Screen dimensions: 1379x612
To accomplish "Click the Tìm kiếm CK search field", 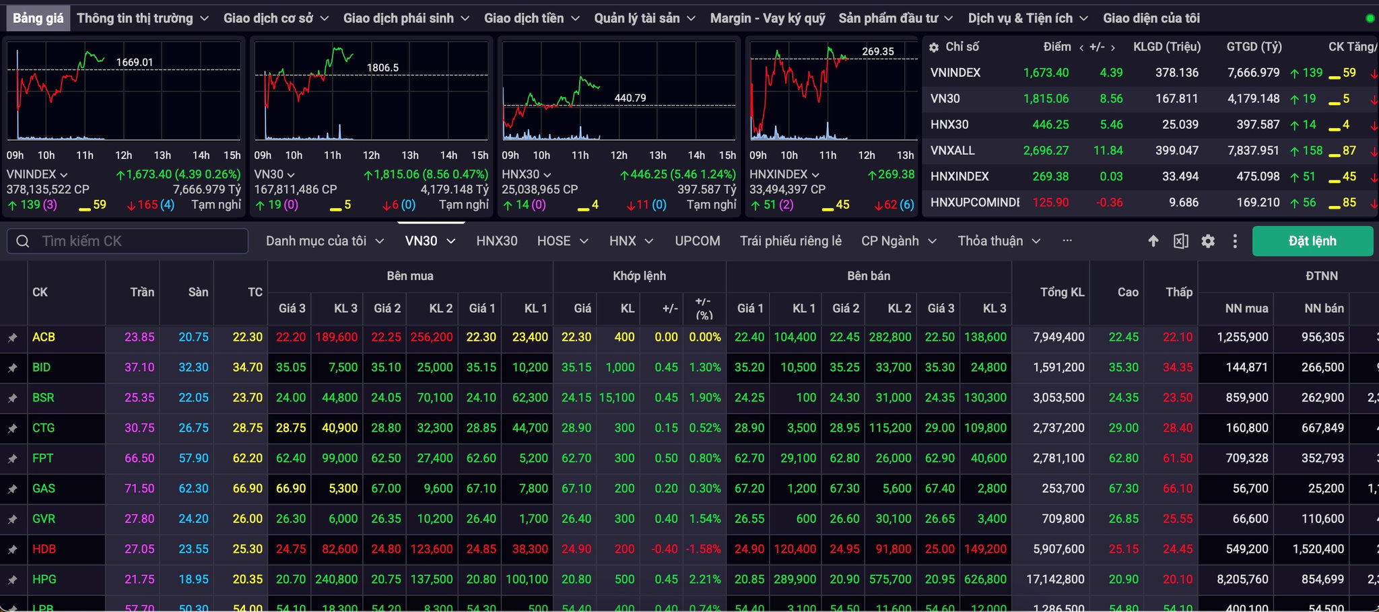I will (x=128, y=241).
